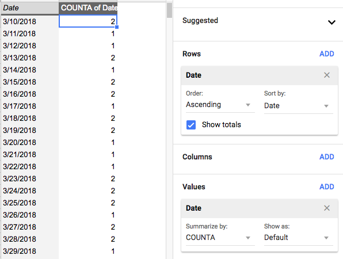Image resolution: width=343 pixels, height=259 pixels.
Task: Click ADD next to Rows
Action: [326, 54]
